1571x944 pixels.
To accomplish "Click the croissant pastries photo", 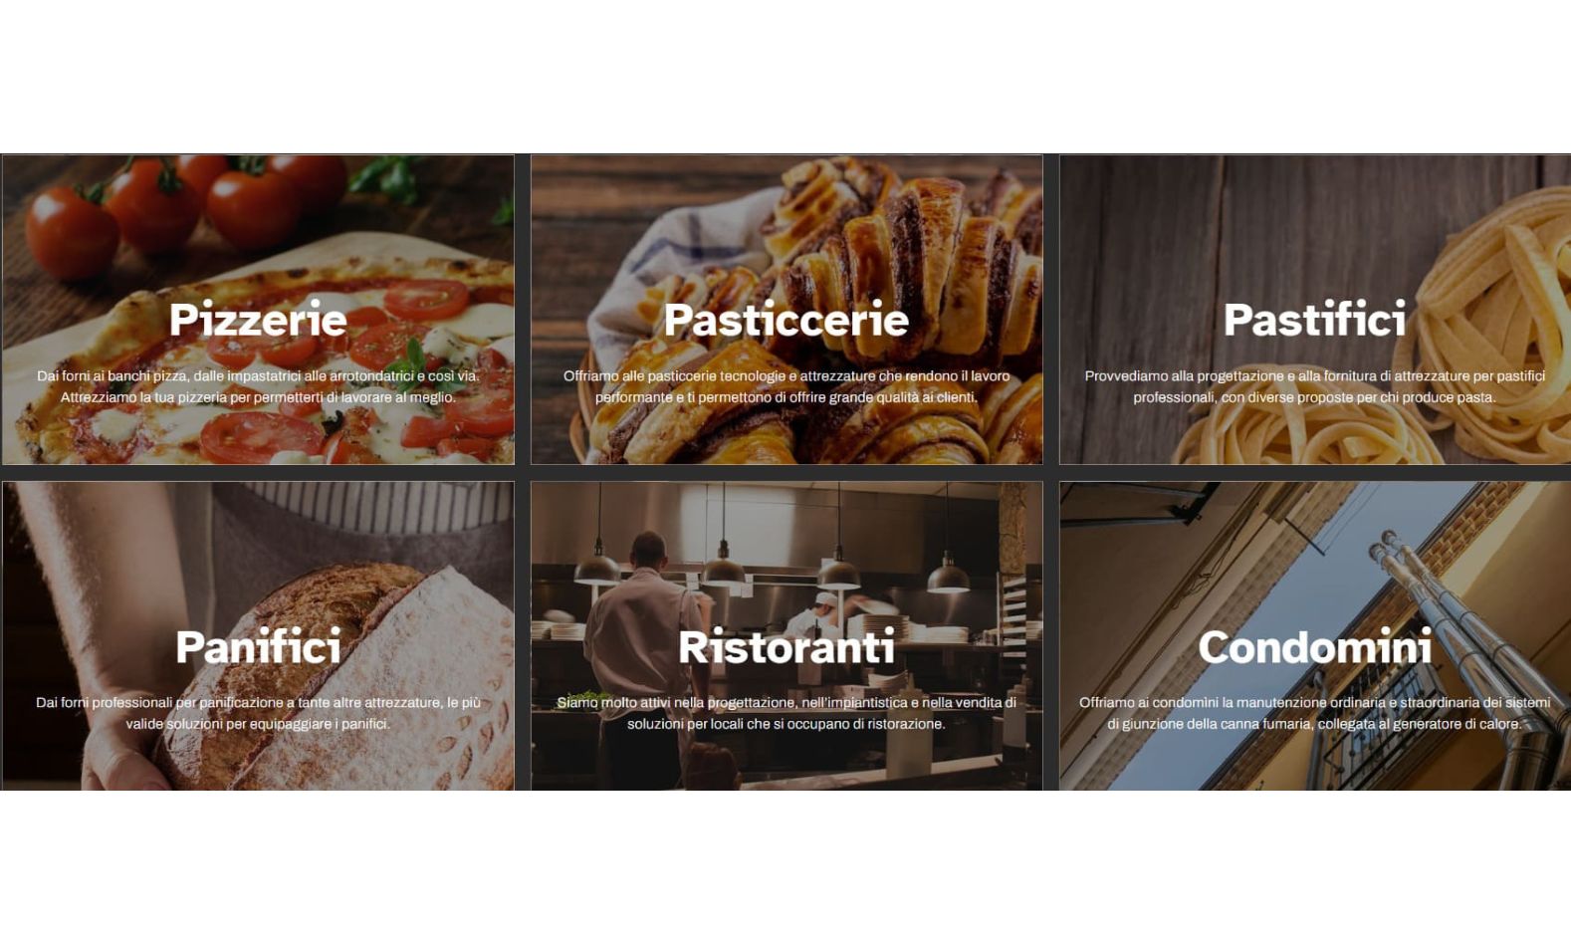I will [x=786, y=310].
